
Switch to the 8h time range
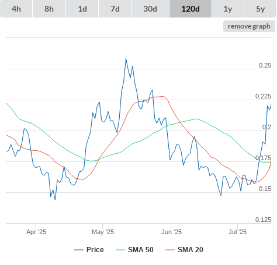click(x=49, y=9)
